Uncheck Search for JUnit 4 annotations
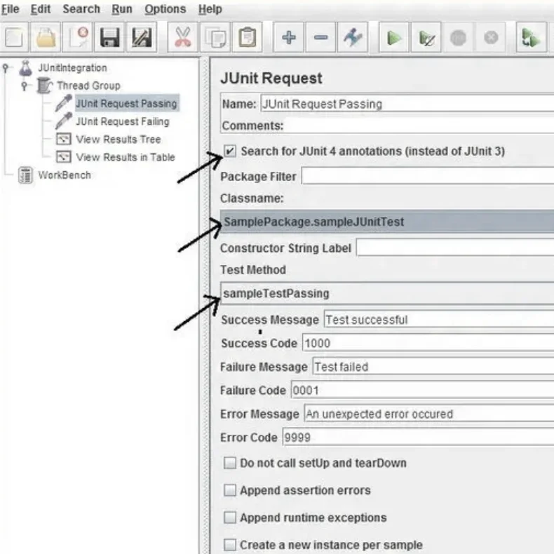Viewport: 554px width, 554px height. (229, 151)
